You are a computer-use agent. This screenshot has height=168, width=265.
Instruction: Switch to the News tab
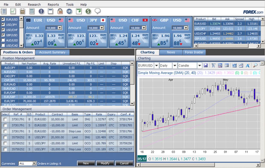[171, 52]
